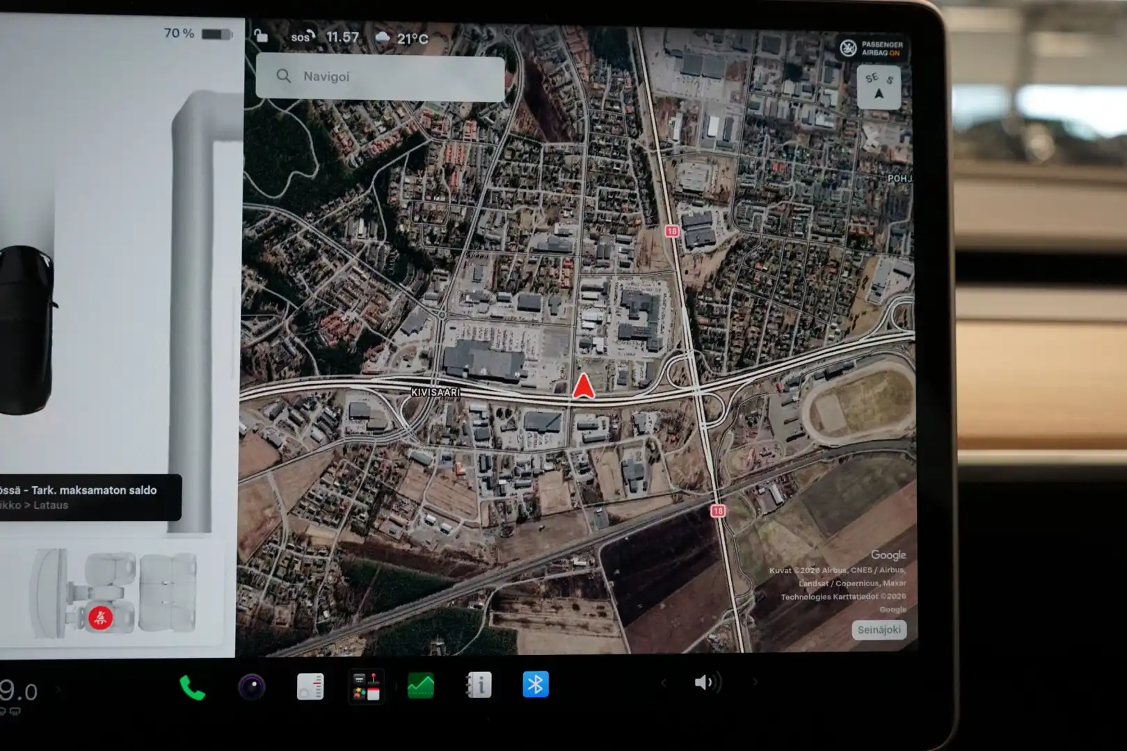Tap the Seinäjoki location button
Viewport: 1127px width, 751px height.
879,629
